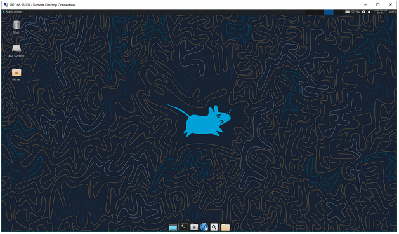Open Application Finder magnifier icon

214,227
